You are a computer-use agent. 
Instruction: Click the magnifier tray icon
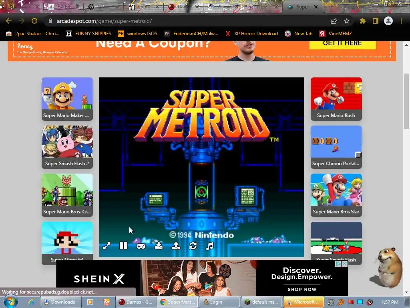[x=340, y=302]
